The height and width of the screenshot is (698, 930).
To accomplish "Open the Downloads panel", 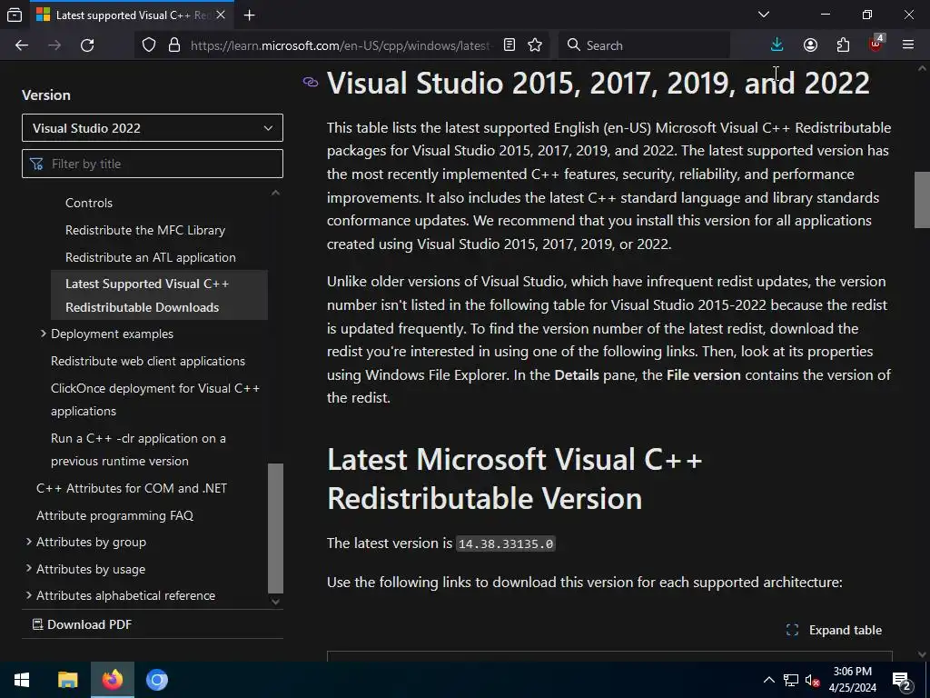I will click(777, 45).
